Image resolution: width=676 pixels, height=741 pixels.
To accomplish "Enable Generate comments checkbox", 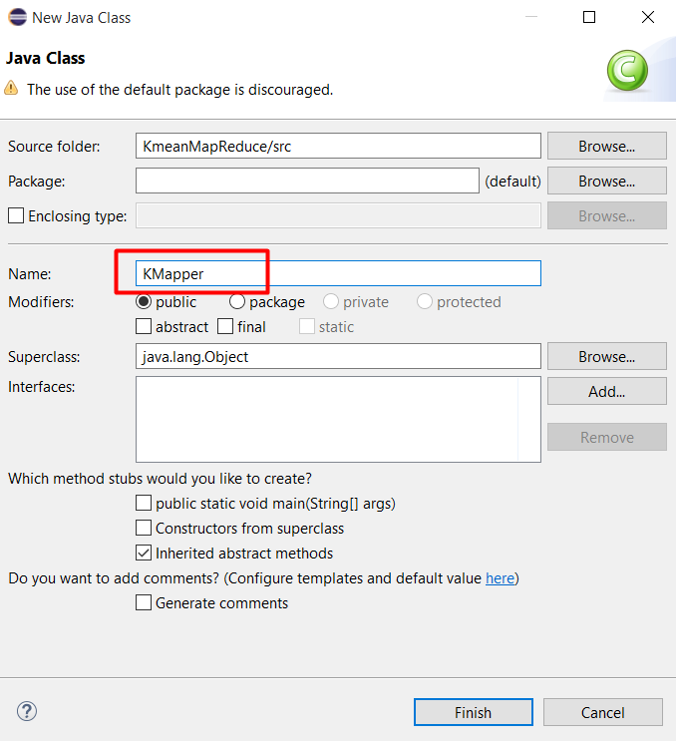I will [144, 602].
